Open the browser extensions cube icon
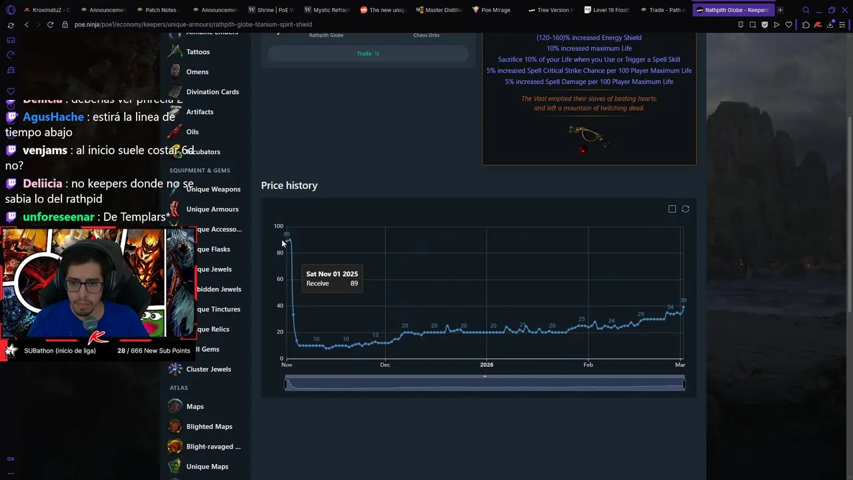 [806, 25]
